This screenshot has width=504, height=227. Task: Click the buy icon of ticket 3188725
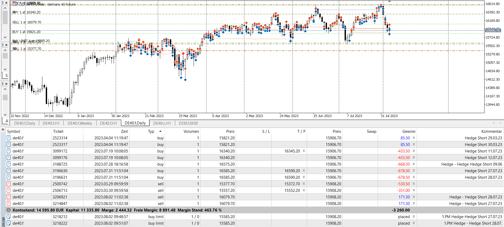[x=8, y=164]
